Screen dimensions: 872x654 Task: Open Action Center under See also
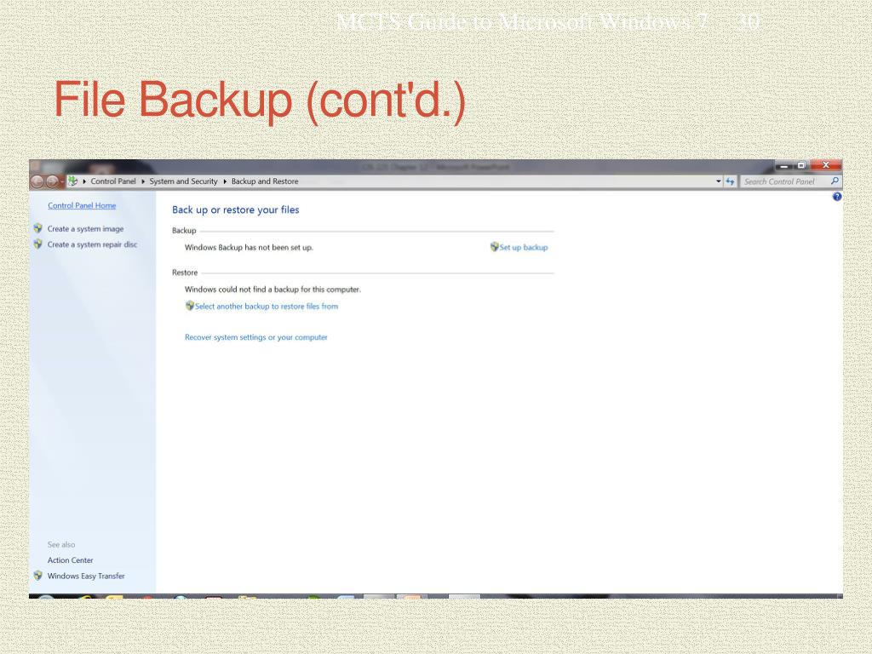tap(70, 560)
